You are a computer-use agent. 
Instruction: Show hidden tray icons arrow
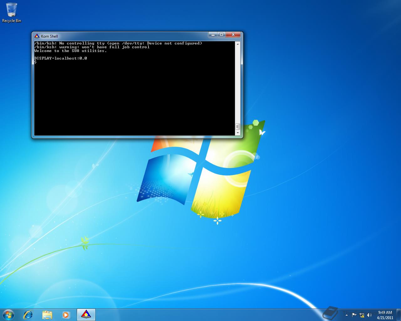[x=346, y=315]
